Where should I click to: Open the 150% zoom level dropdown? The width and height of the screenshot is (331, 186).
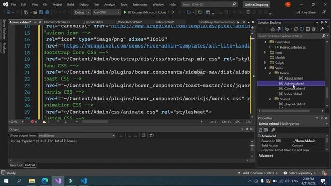coord(16,122)
